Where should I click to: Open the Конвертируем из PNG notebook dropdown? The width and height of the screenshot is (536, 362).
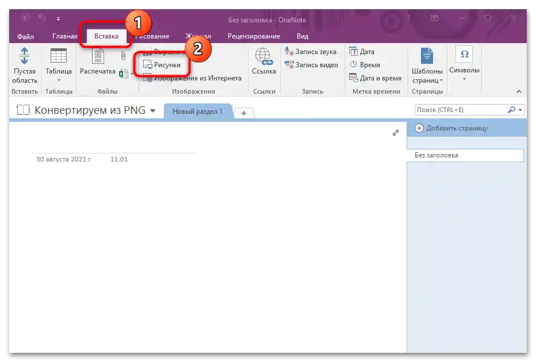coord(153,111)
